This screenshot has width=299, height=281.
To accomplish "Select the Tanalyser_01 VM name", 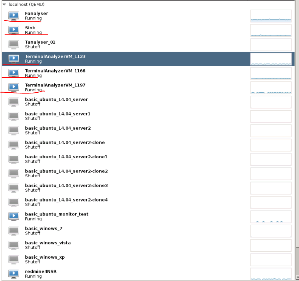I will coord(40,42).
